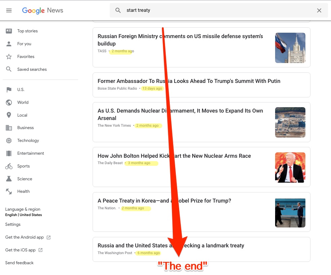Viewport: 331px width, 275px height.
Task: Click the '6 months ago' timestamp
Action: [x=148, y=253]
